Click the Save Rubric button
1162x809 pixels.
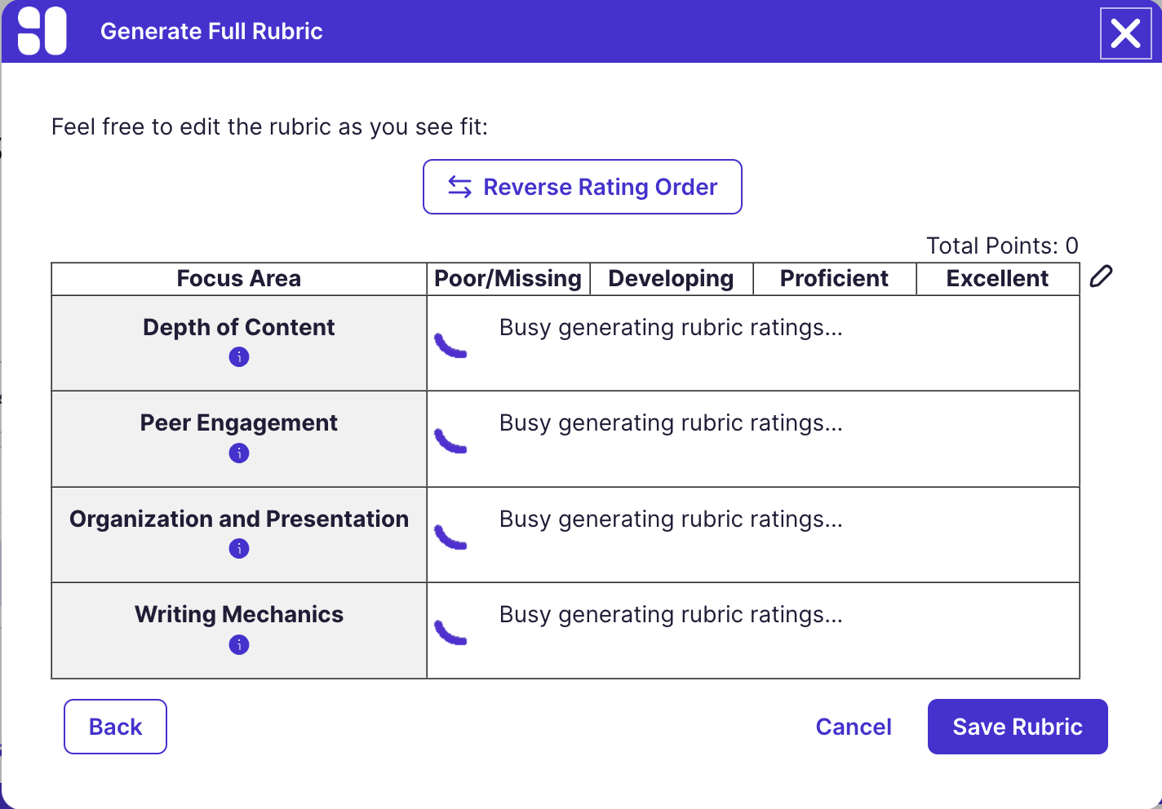coord(1018,727)
